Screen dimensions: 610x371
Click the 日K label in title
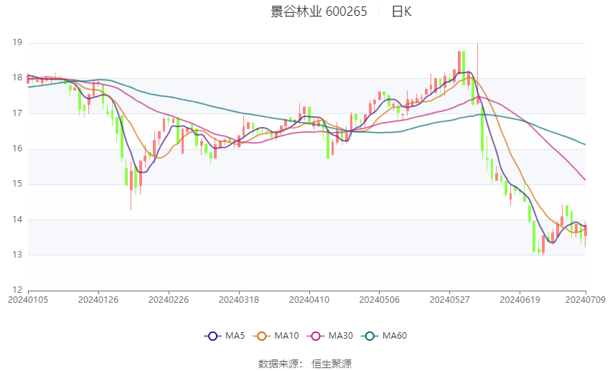[401, 11]
